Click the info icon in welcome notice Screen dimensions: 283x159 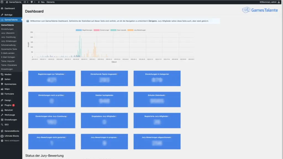[x=28, y=21]
